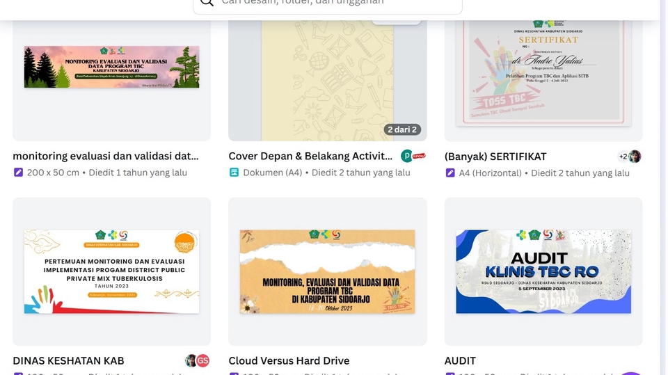This screenshot has width=668, height=375.
Task: Click the "Cloud Versus Hard Drive" title
Action: pyautogui.click(x=289, y=360)
